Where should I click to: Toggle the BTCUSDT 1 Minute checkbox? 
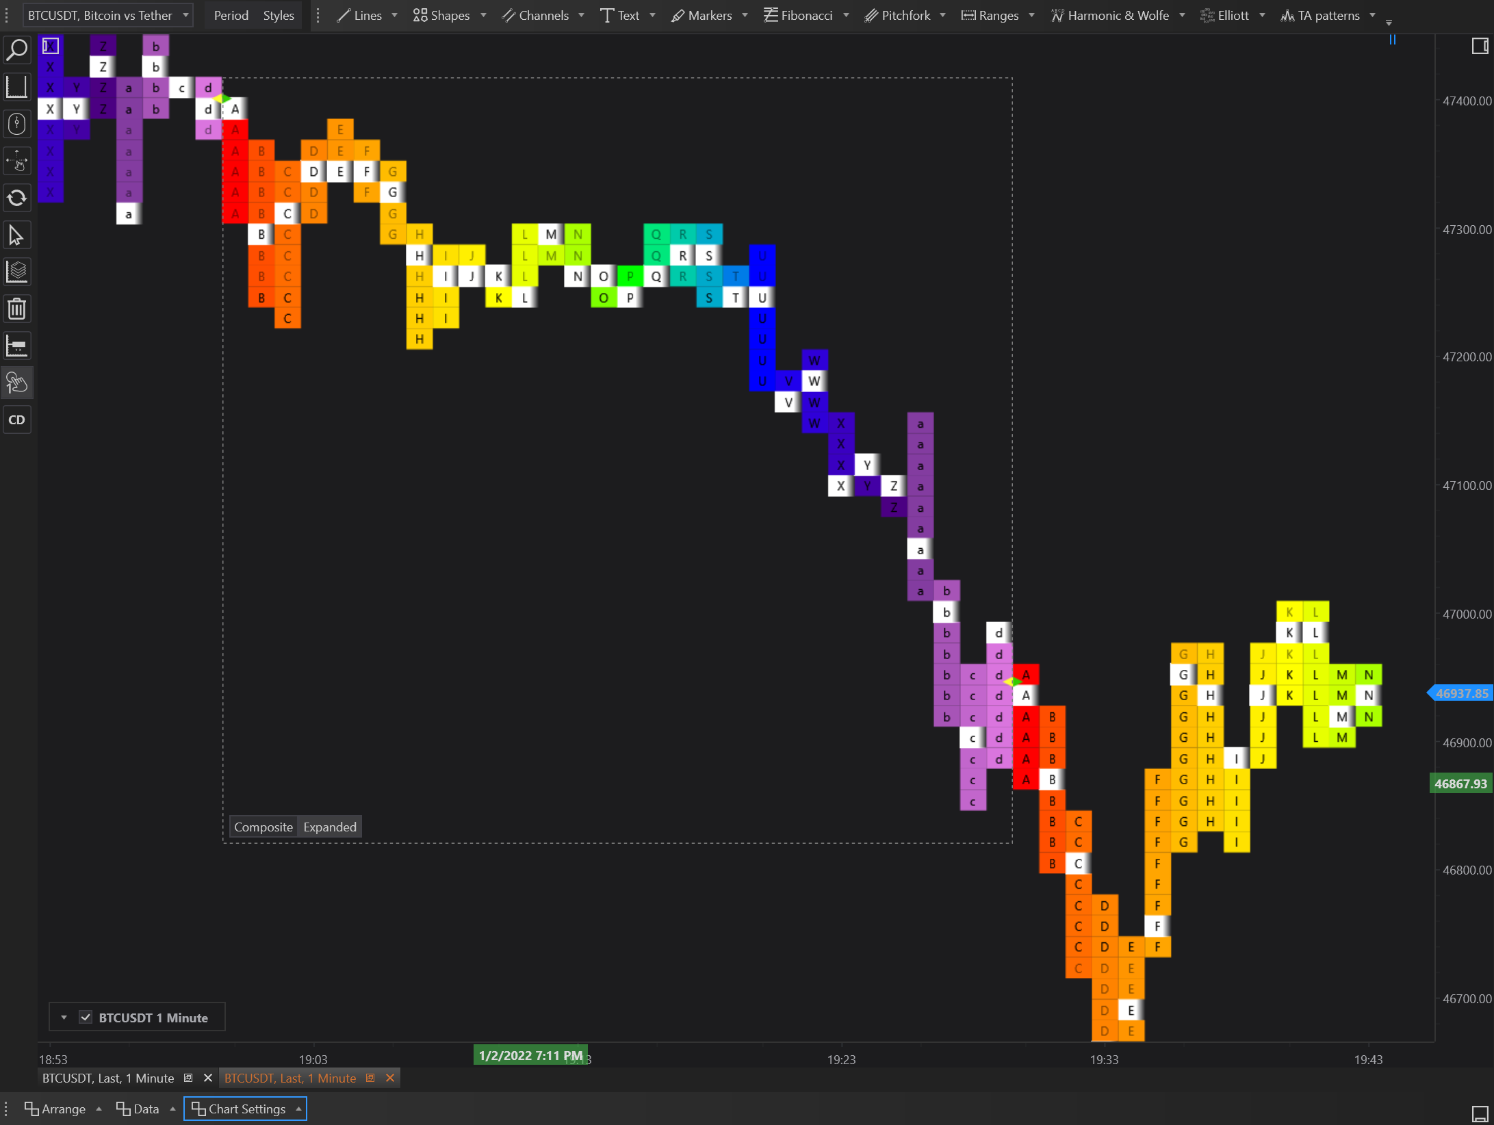click(x=86, y=1017)
